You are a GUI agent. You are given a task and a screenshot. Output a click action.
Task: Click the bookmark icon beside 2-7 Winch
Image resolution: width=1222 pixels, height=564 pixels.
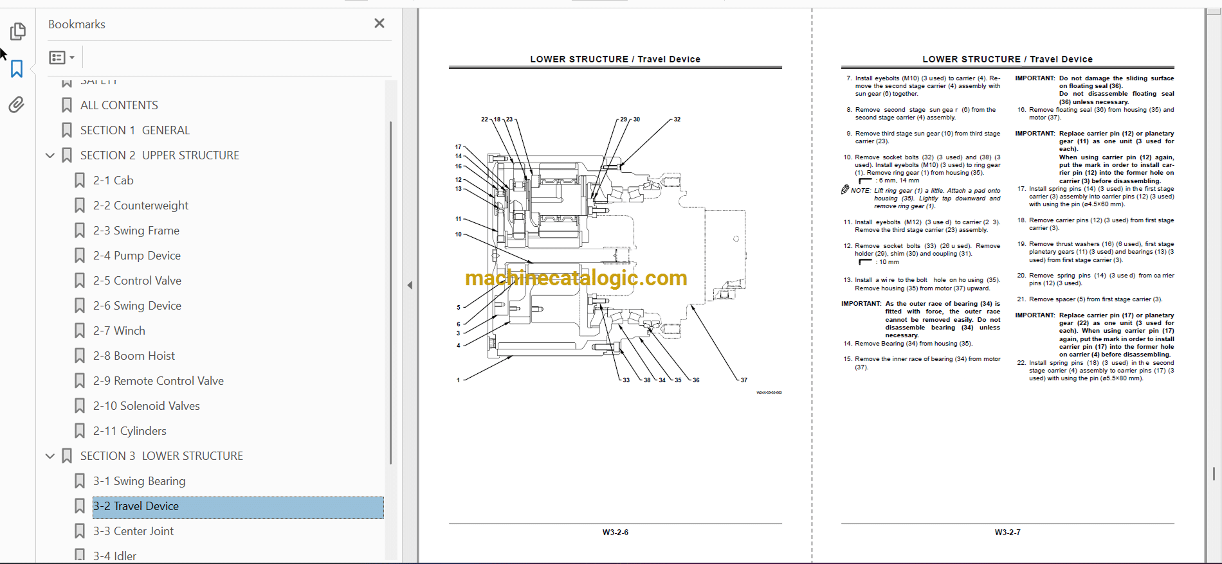(80, 331)
